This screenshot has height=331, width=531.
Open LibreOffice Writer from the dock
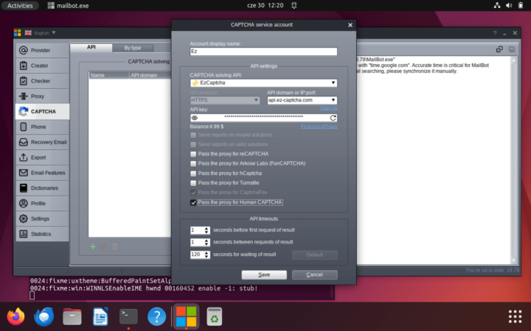coord(100,316)
